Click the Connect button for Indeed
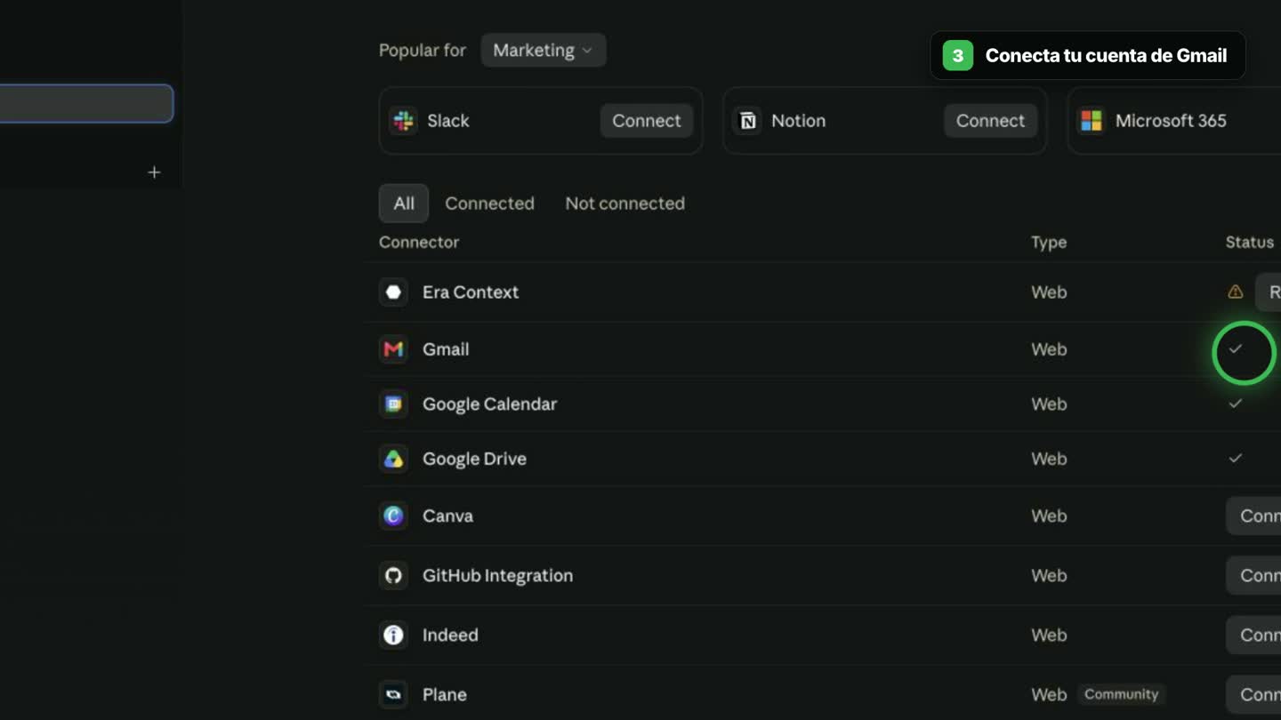The image size is (1281, 720). 1253,635
